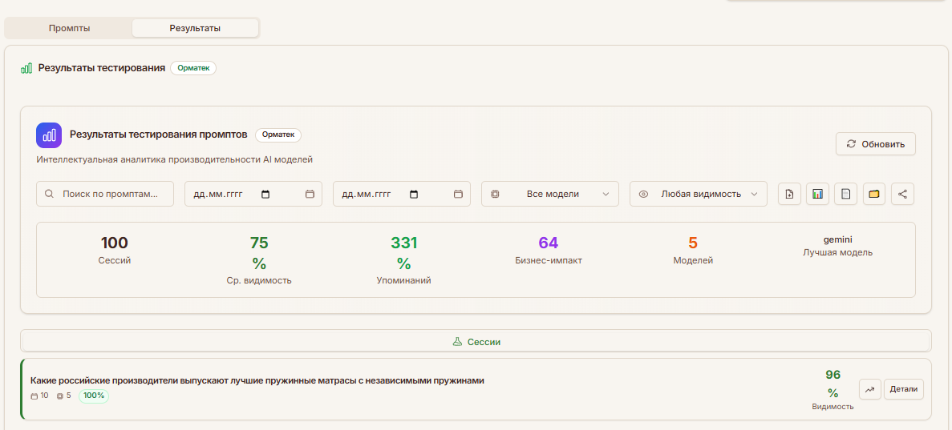Click the share icon in the toolbar
Screen dimensions: 952x430
[x=902, y=194]
